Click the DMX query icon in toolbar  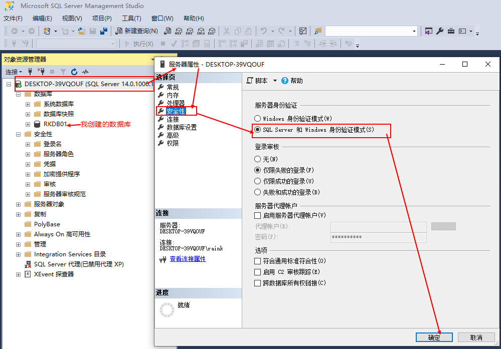coord(190,31)
